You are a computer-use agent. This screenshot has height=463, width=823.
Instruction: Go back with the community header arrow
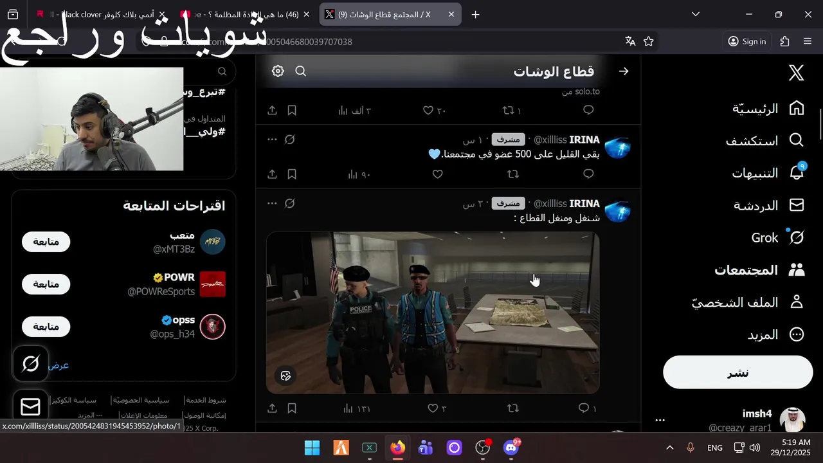point(623,71)
